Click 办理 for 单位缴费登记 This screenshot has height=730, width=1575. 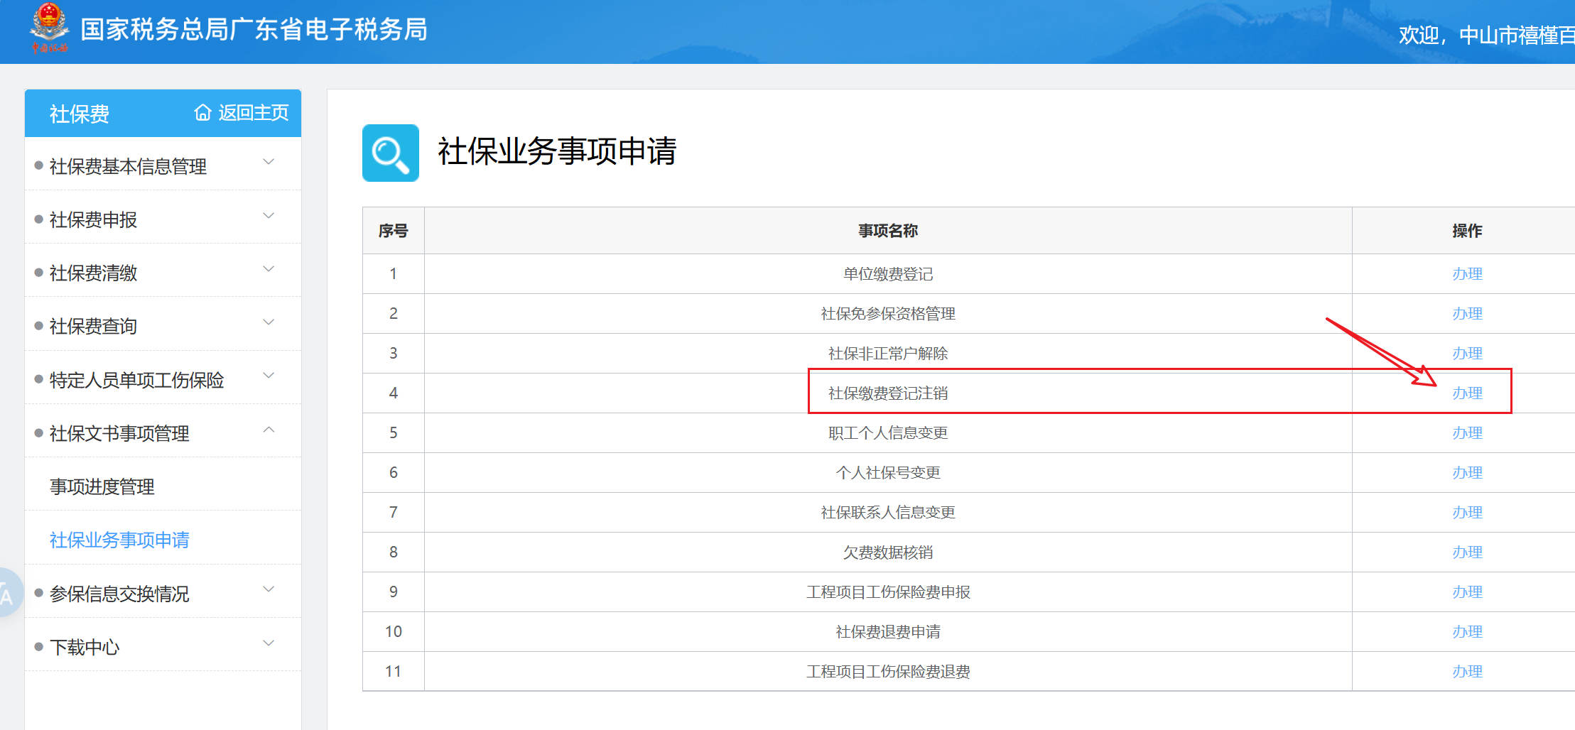pos(1467,274)
